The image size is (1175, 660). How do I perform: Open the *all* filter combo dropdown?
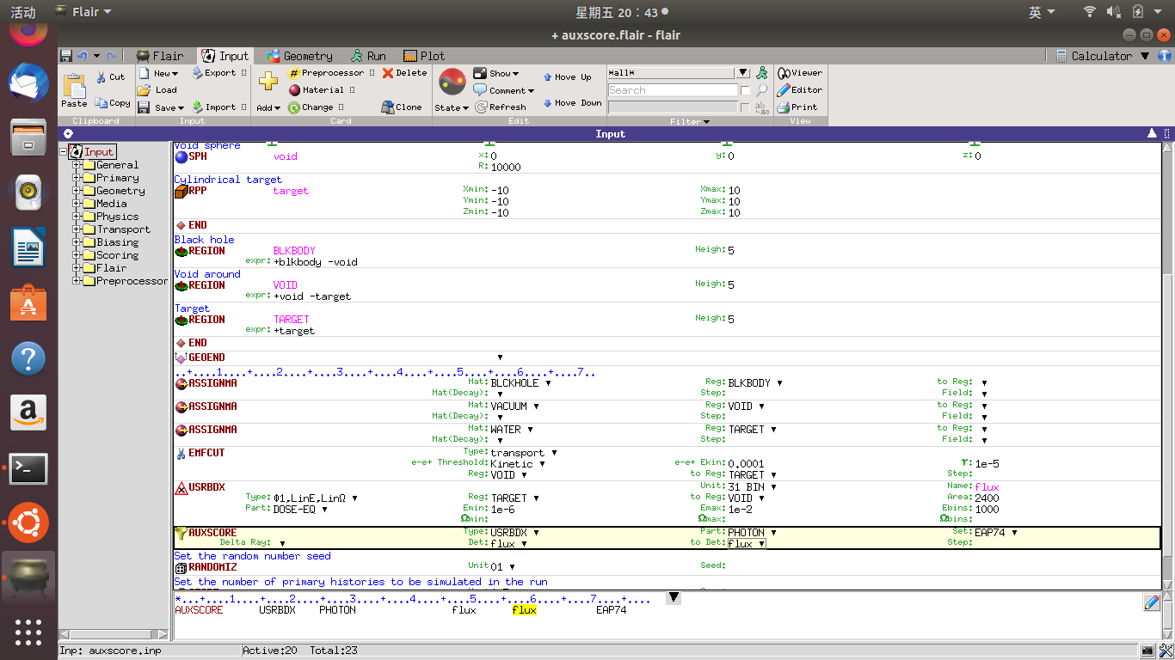[743, 73]
